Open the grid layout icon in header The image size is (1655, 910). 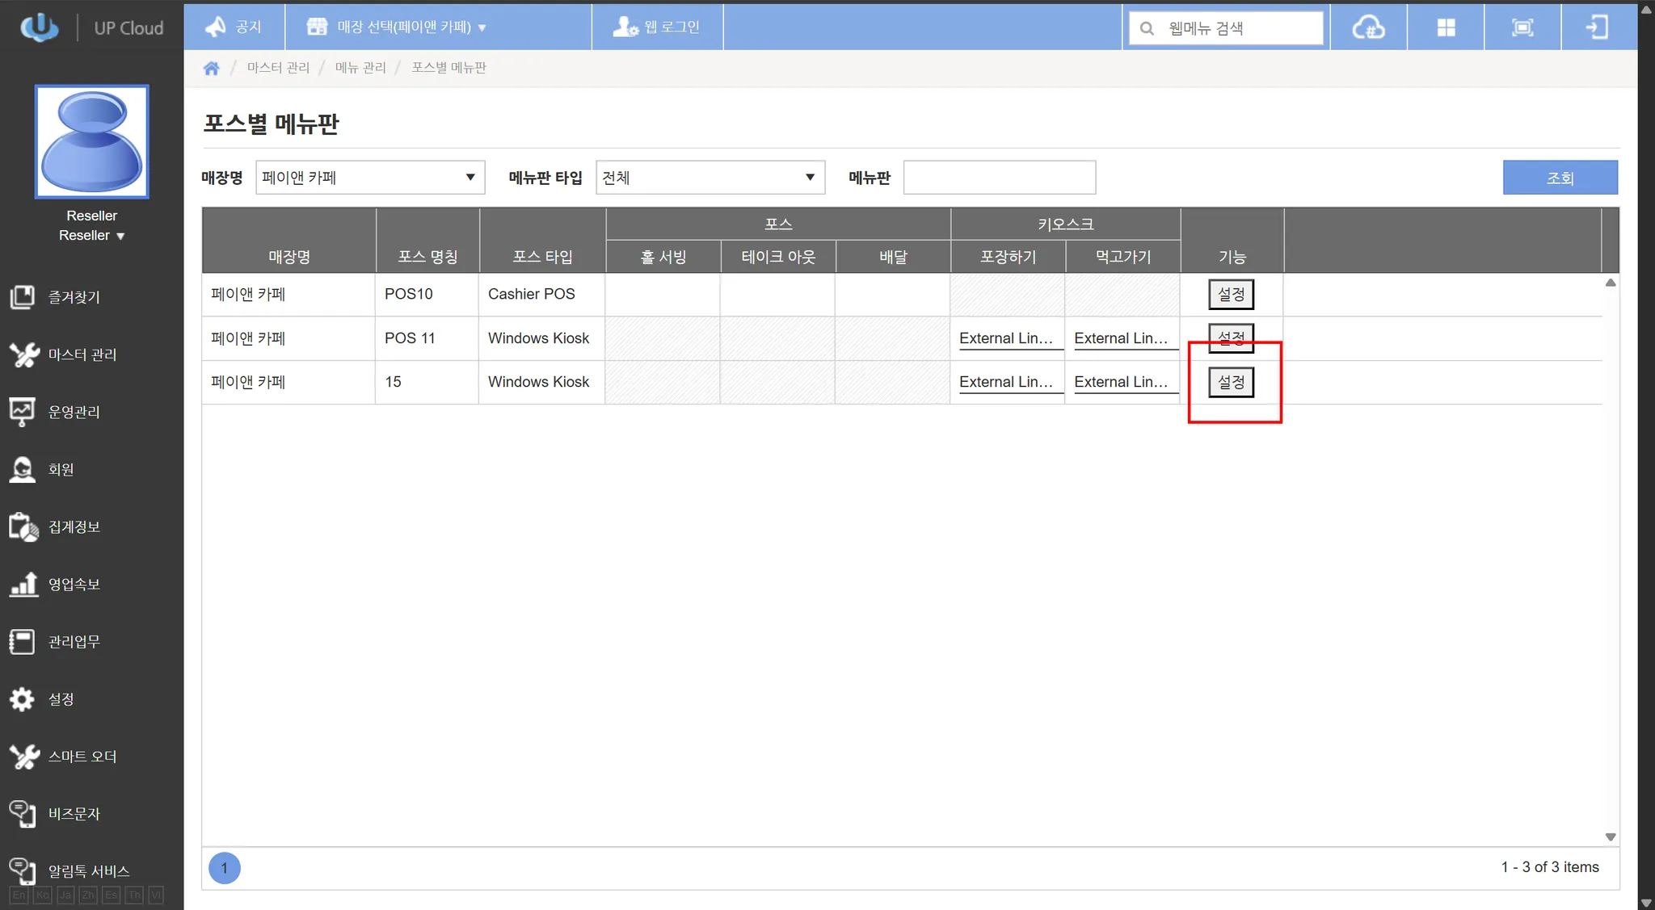pos(1446,28)
